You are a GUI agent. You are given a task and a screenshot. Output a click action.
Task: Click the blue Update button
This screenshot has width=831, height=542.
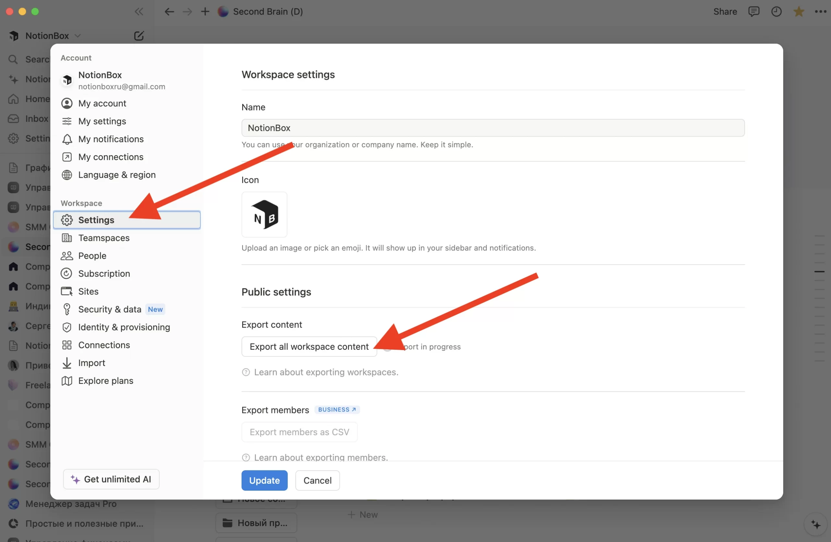264,480
